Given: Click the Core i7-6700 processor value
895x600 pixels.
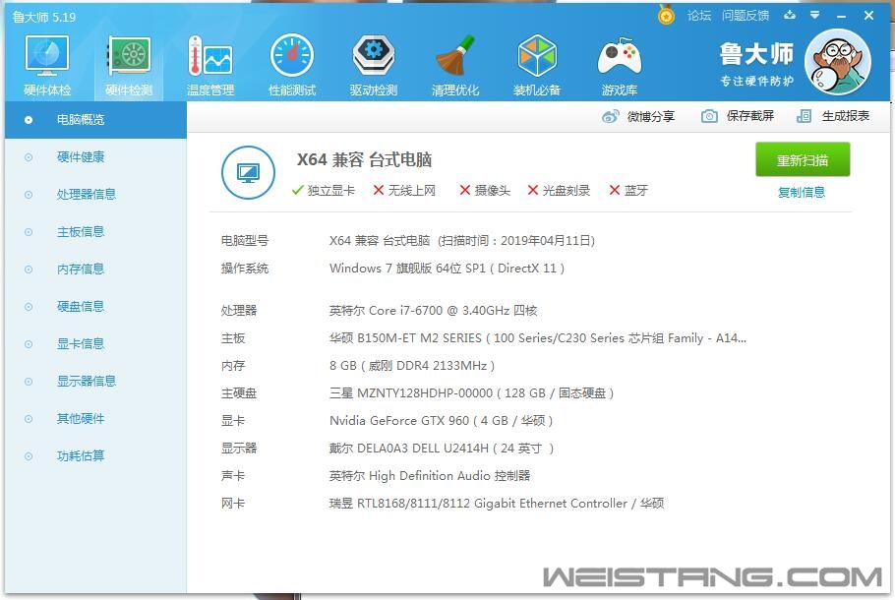Looking at the screenshot, I should (433, 311).
